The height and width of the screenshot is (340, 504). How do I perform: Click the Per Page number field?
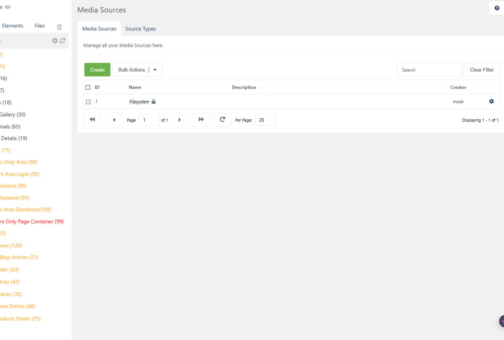click(265, 120)
